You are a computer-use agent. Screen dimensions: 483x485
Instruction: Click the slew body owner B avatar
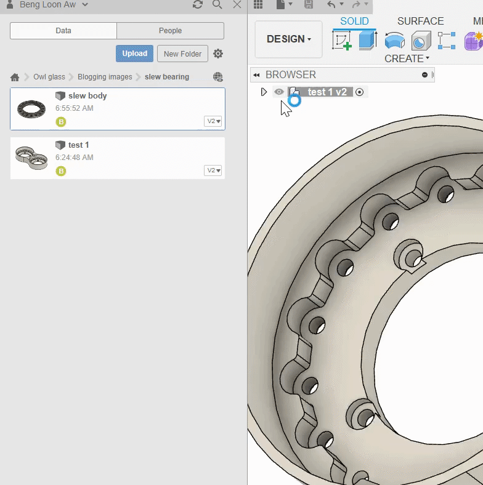(x=61, y=122)
